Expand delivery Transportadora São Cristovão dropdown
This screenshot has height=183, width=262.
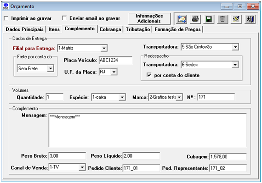pos(235,47)
